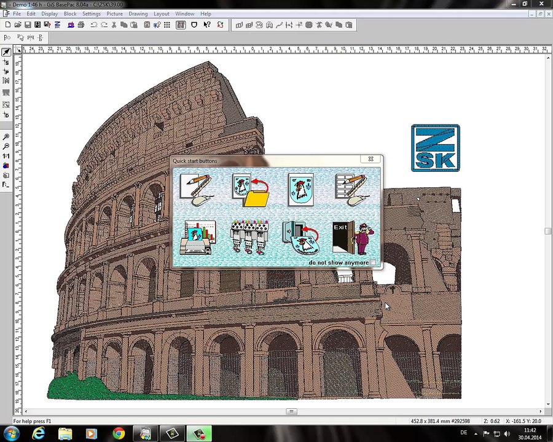This screenshot has width=553, height=442.
Task: Click the zoom in magnifier tool
Action: tap(6, 137)
